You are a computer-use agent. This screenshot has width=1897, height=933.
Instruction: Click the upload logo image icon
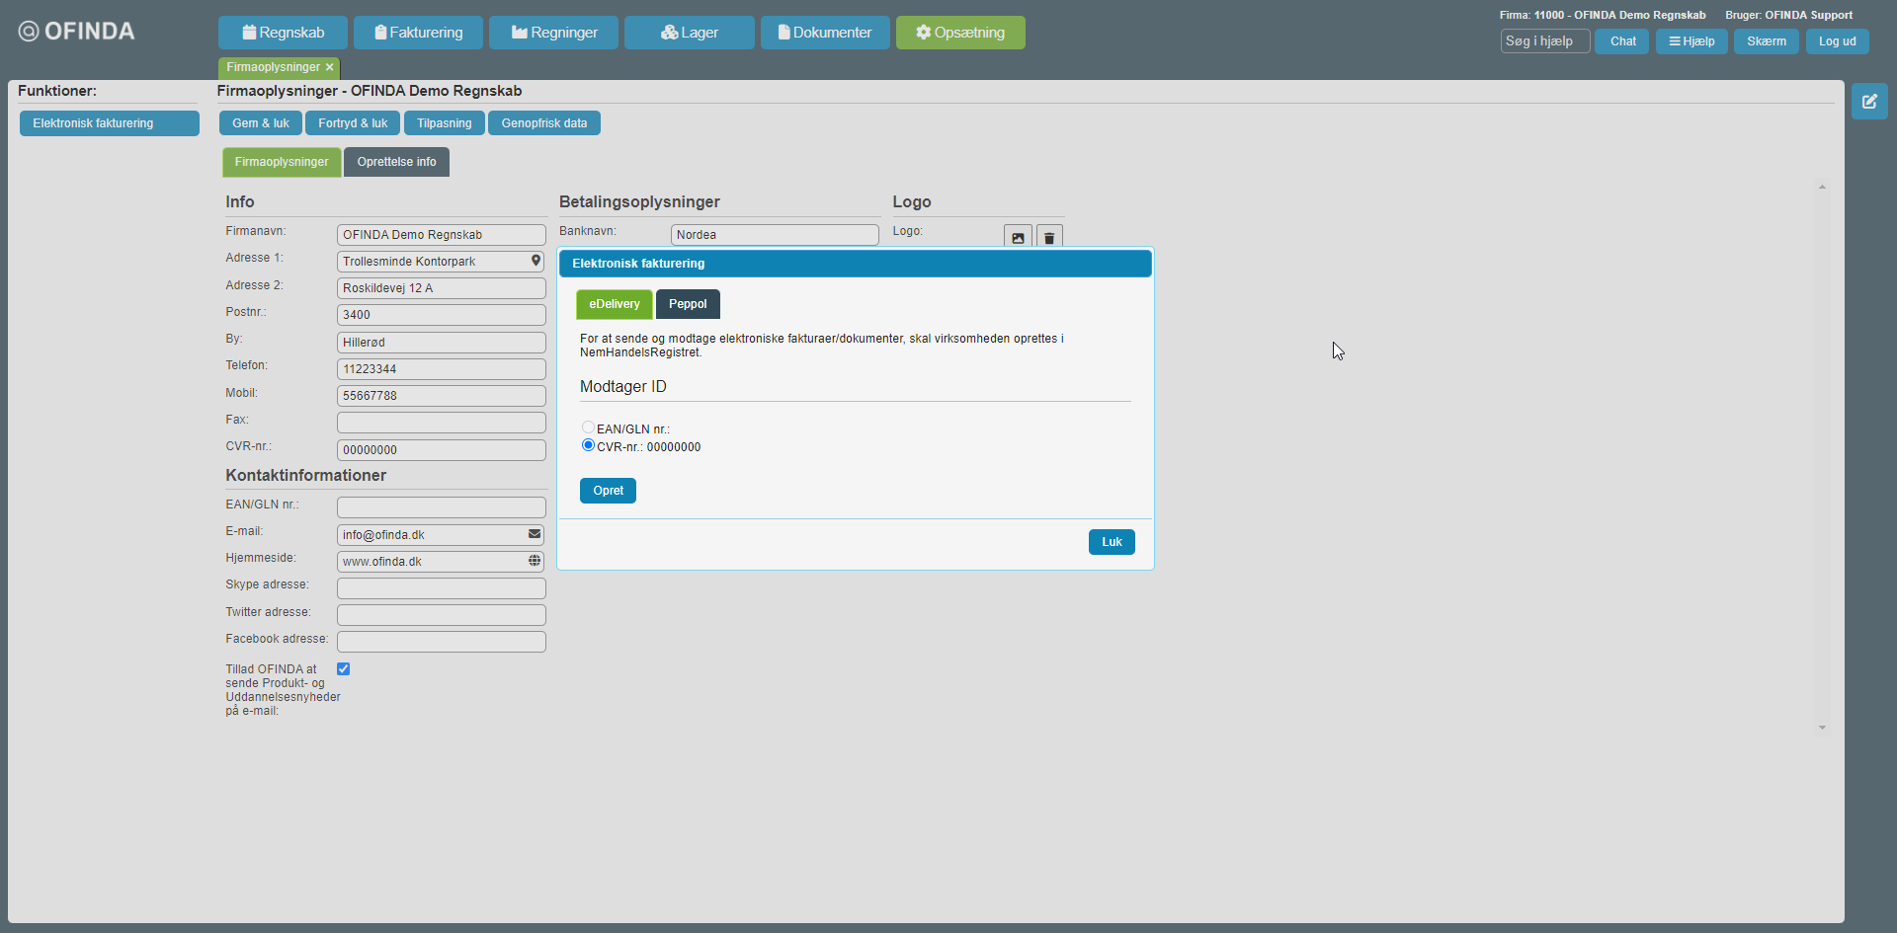[1018, 238]
